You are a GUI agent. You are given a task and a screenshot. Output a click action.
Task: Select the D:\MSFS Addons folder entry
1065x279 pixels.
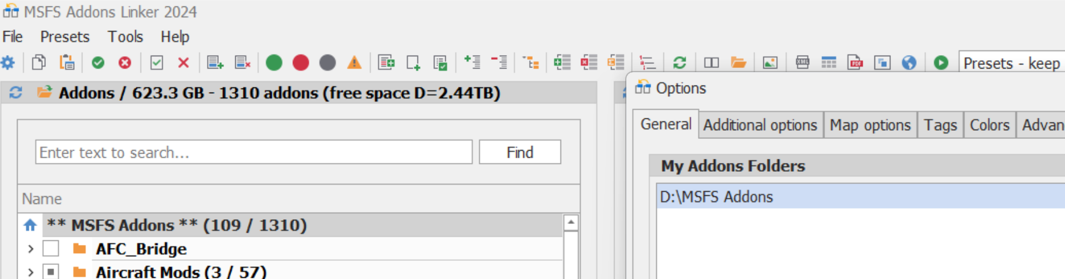(x=861, y=196)
